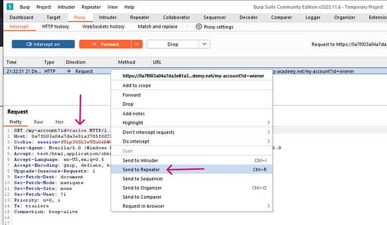Viewport: 387px width, 225px height.
Task: Switch to the Comparer tab
Action: [x=281, y=18]
